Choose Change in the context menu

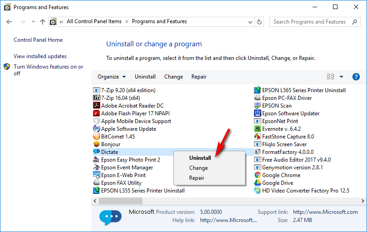199,168
